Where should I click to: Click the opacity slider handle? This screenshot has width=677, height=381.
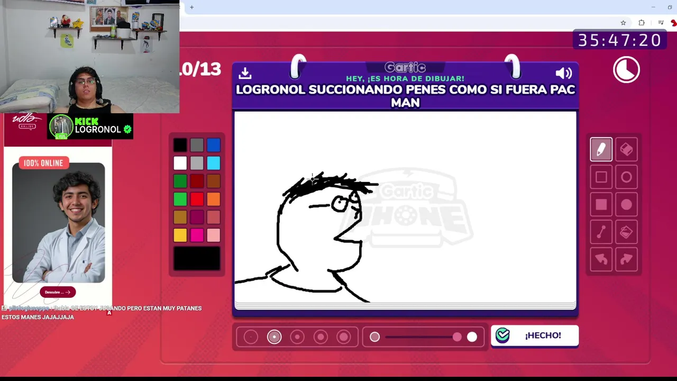tap(457, 337)
